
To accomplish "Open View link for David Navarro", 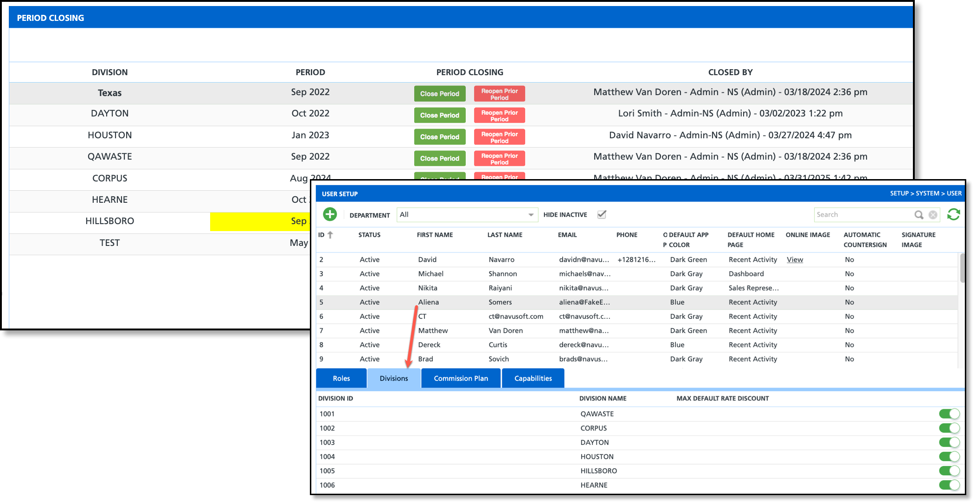I will click(x=795, y=260).
